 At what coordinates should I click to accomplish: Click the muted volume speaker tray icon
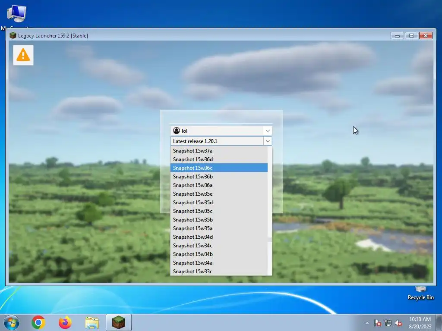398,323
